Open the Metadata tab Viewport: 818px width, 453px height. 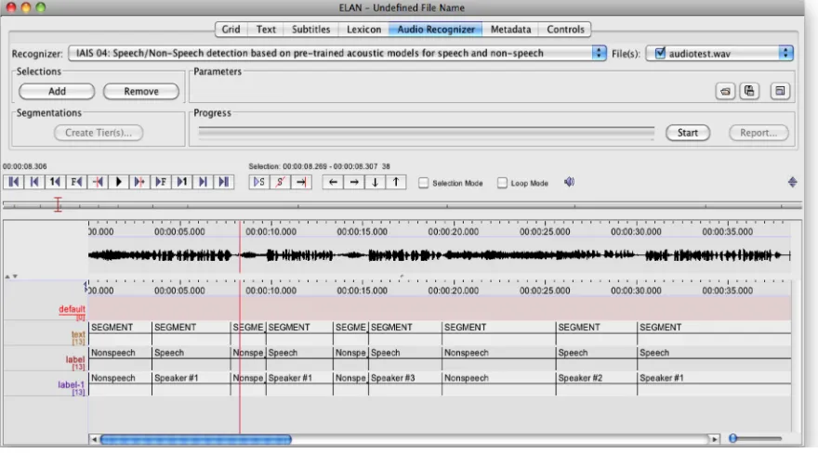coord(510,29)
